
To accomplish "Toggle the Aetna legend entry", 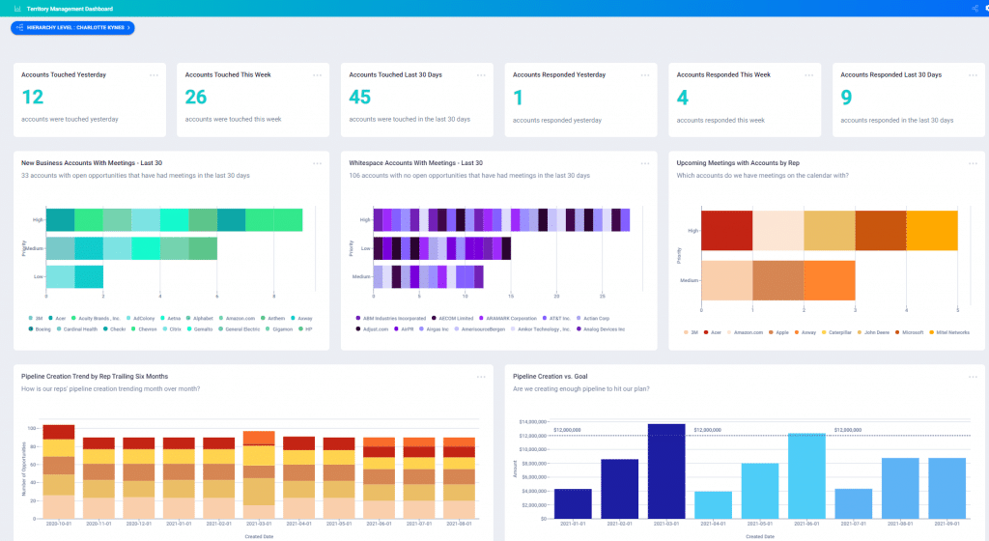I will click(x=170, y=319).
